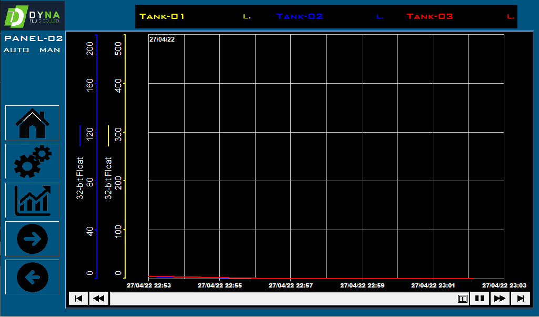
Task: Jump to the start of trend
Action: [x=78, y=299]
